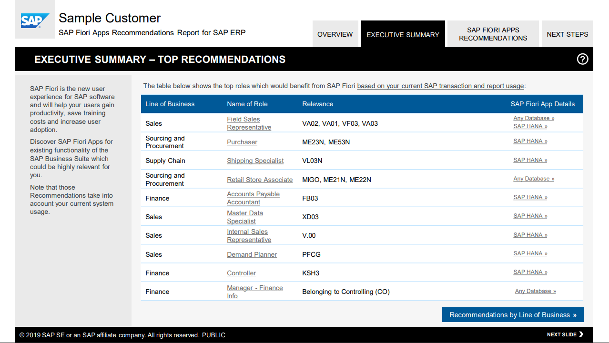Click SAP HANA link for Master Data Specialist
The height and width of the screenshot is (343, 609).
tap(530, 216)
